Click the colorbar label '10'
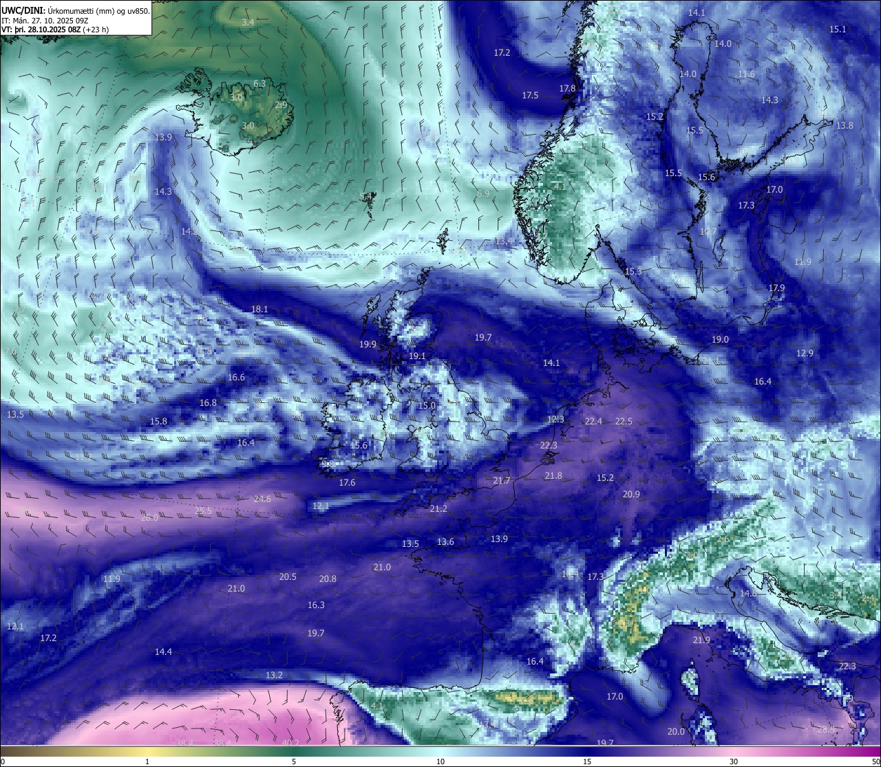Viewport: 881px width, 767px height. coord(440,761)
